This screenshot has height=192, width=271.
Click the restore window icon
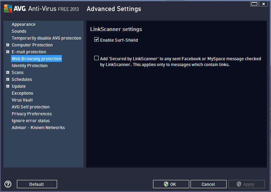[254, 4]
